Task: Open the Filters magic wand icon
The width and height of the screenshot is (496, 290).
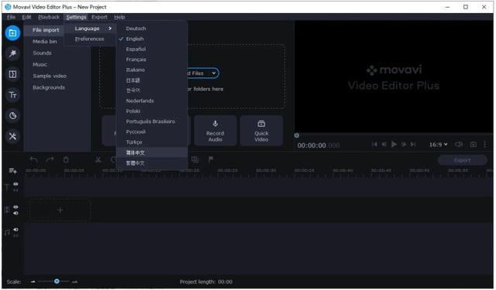Action: click(12, 53)
